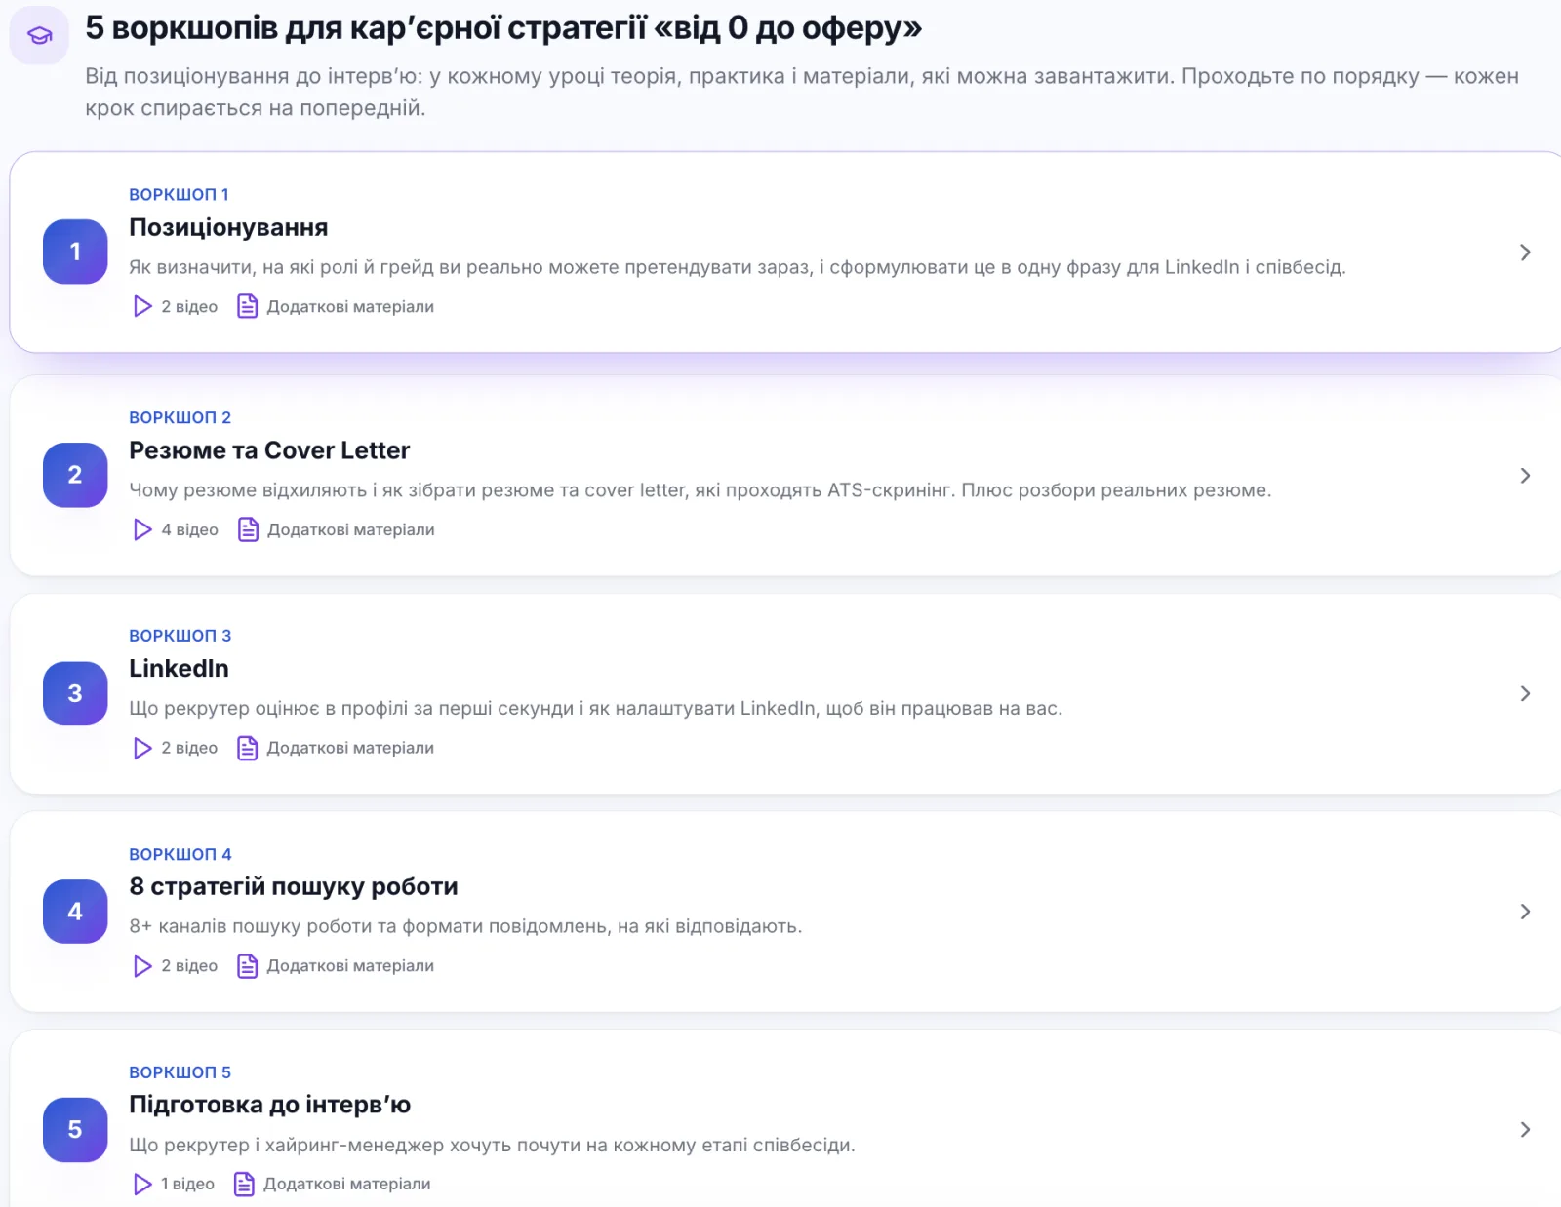Click the play icon in Воркшоп 3
This screenshot has height=1207, width=1561.
142,748
